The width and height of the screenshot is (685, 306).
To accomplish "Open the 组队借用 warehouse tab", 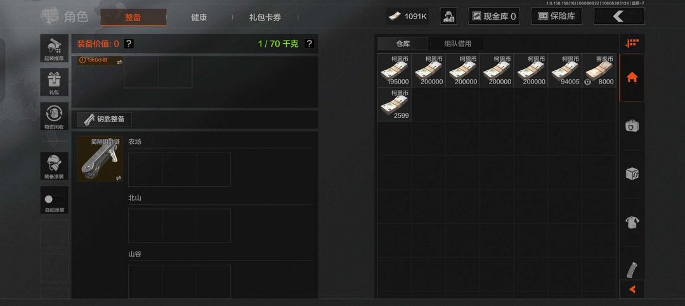I will 458,44.
